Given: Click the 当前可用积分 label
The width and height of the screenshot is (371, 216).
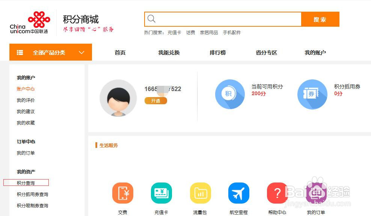Looking at the screenshot, I should pyautogui.click(x=267, y=87).
